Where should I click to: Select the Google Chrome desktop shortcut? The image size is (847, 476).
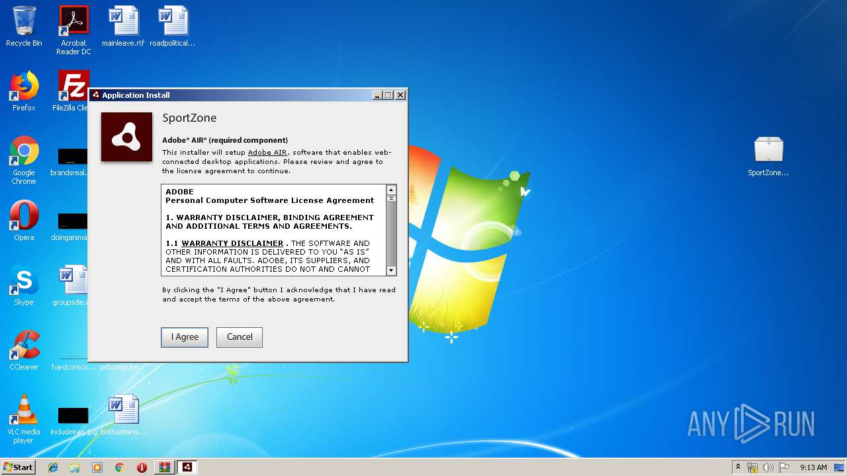[24, 161]
